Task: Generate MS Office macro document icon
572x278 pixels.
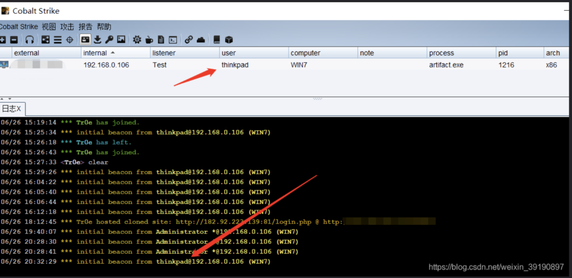Action: coord(161,39)
